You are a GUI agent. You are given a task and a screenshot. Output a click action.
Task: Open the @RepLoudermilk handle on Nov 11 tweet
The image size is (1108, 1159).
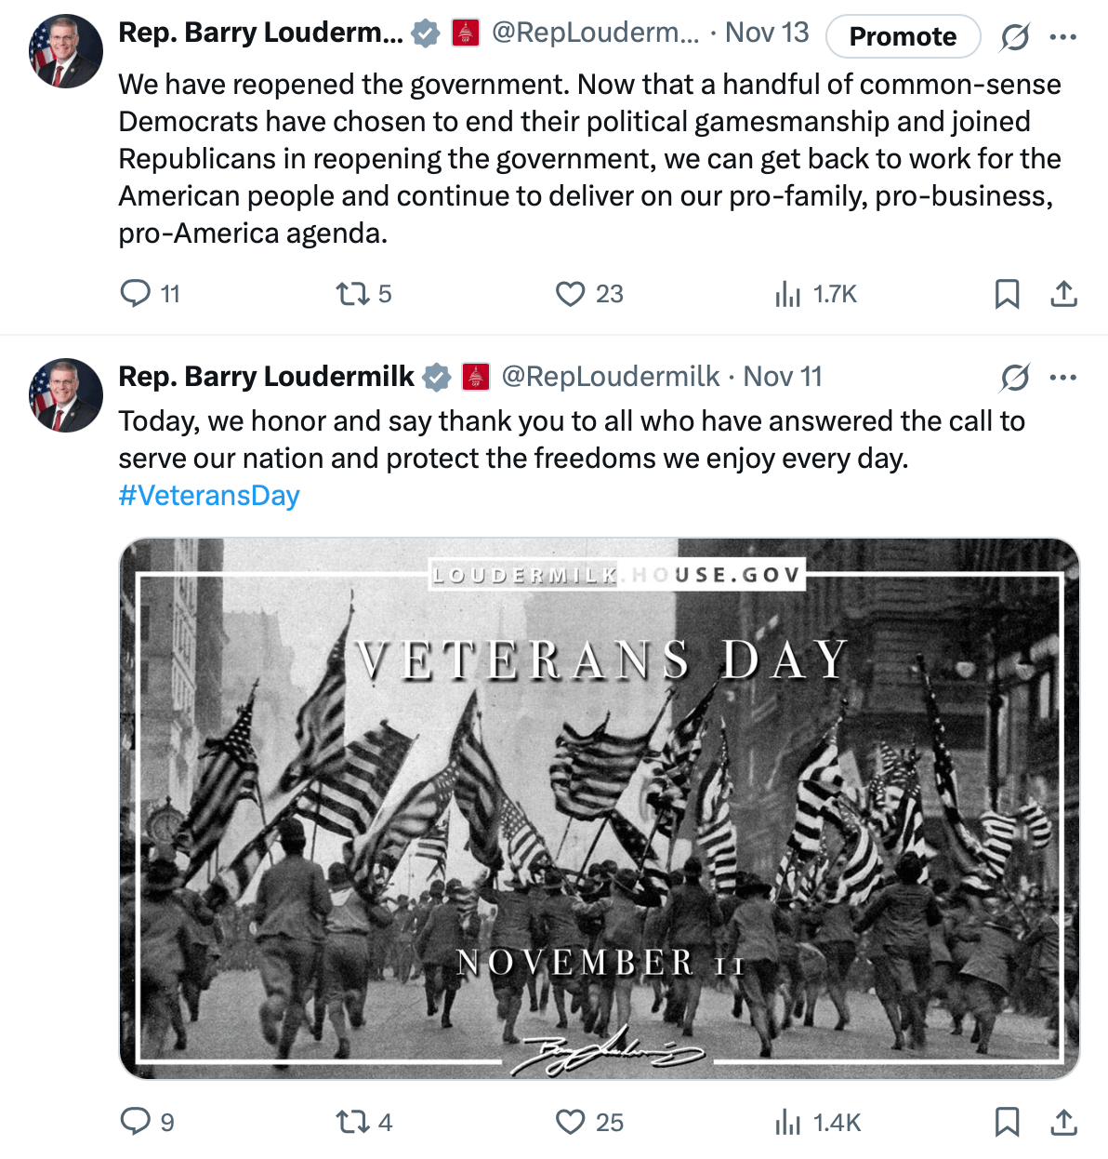tap(610, 377)
